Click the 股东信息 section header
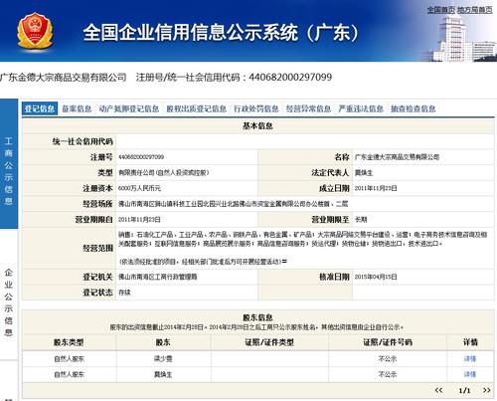This screenshot has height=401, width=497. point(257,317)
